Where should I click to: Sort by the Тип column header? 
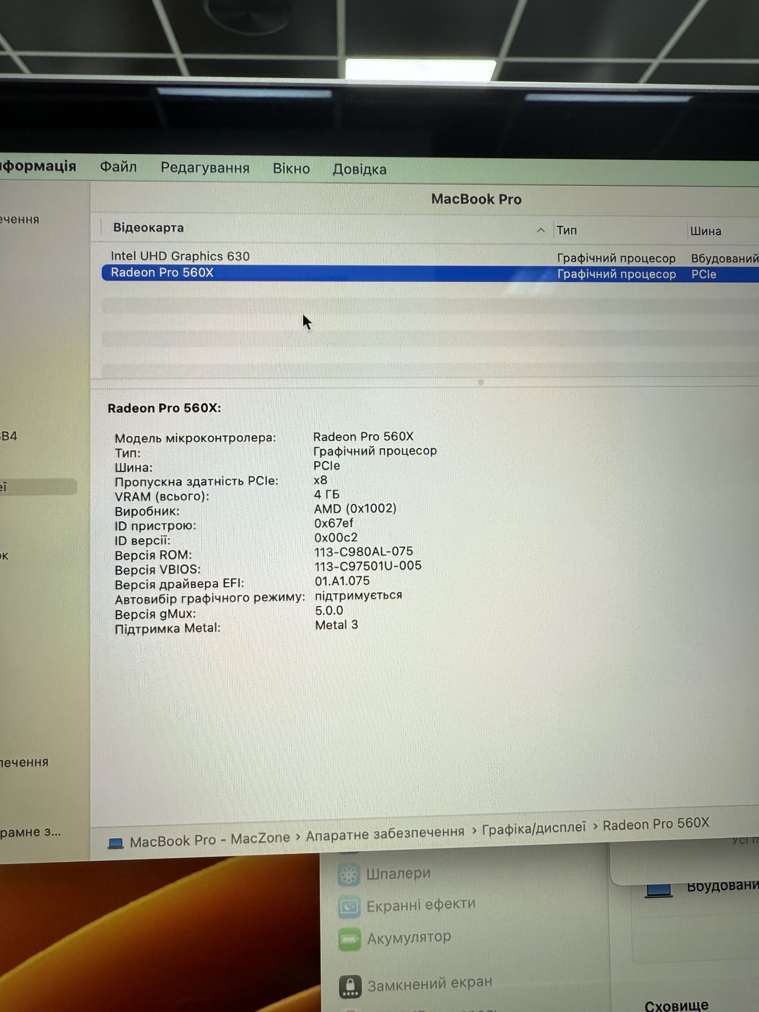pyautogui.click(x=567, y=230)
